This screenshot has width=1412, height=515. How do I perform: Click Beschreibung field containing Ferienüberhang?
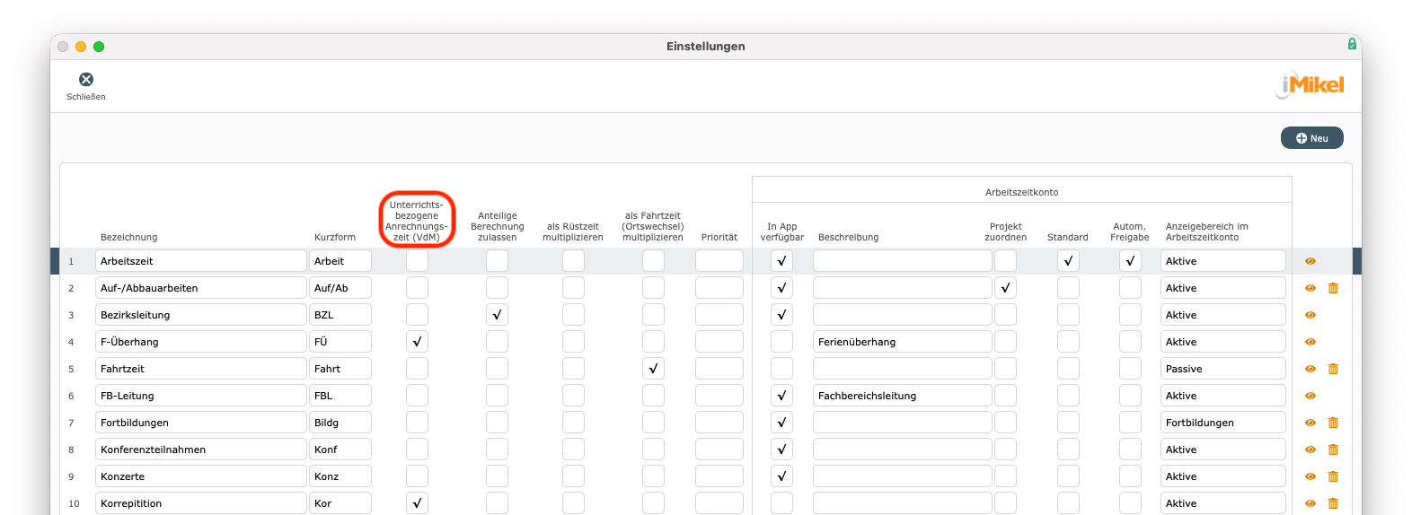[903, 342]
